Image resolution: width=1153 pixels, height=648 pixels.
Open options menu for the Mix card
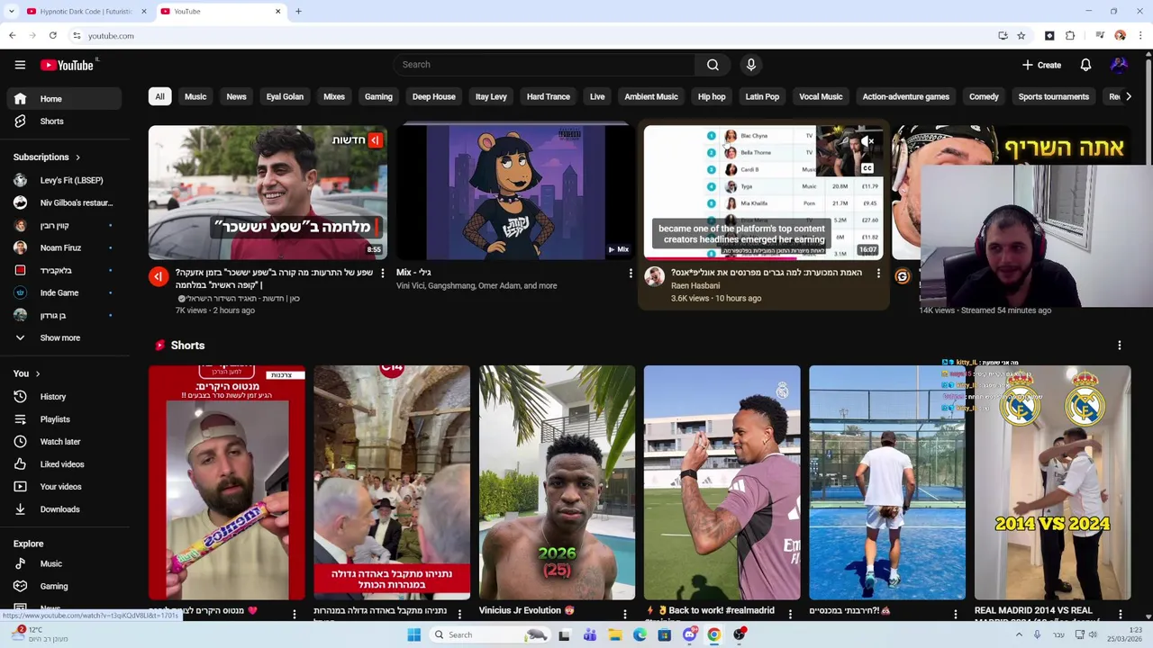point(630,273)
